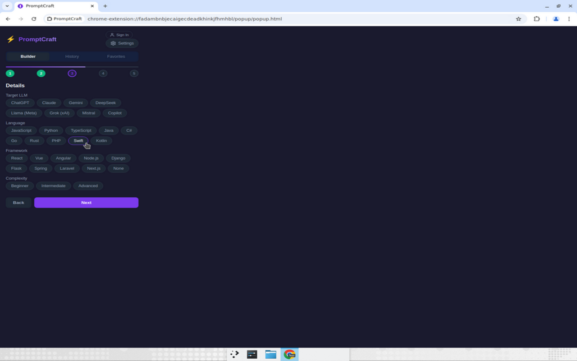The height and width of the screenshot is (361, 577).
Task: Toggle the Swift language chip
Action: [78, 141]
